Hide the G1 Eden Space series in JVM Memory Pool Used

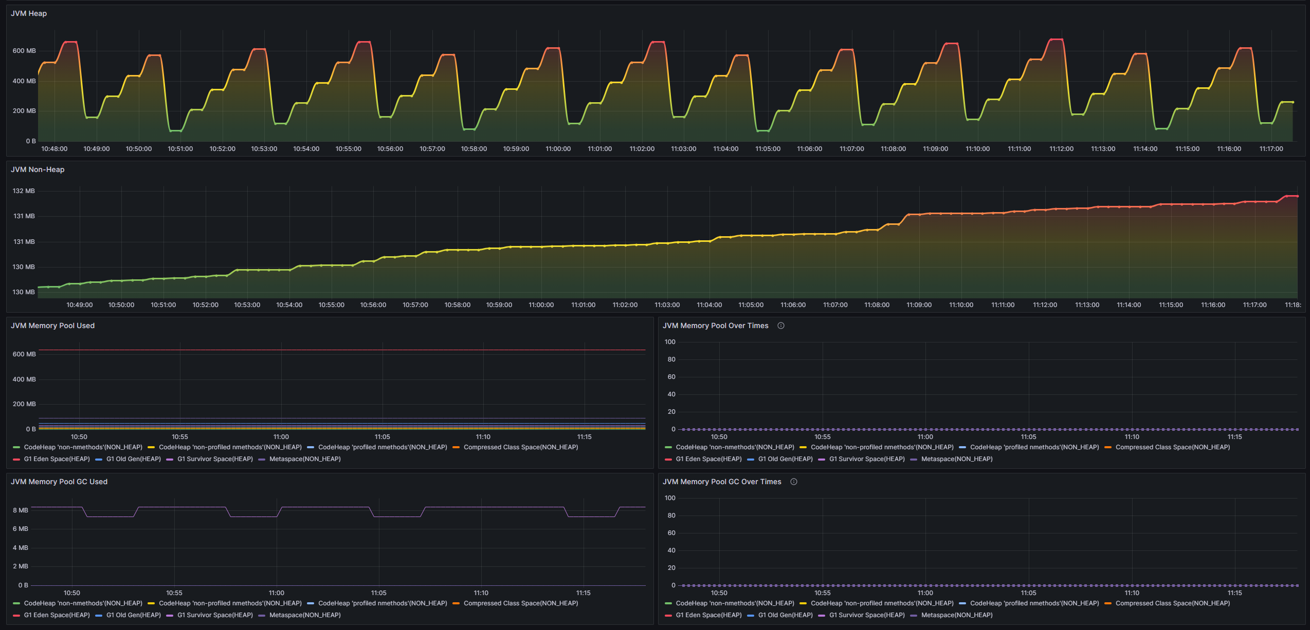tap(57, 459)
